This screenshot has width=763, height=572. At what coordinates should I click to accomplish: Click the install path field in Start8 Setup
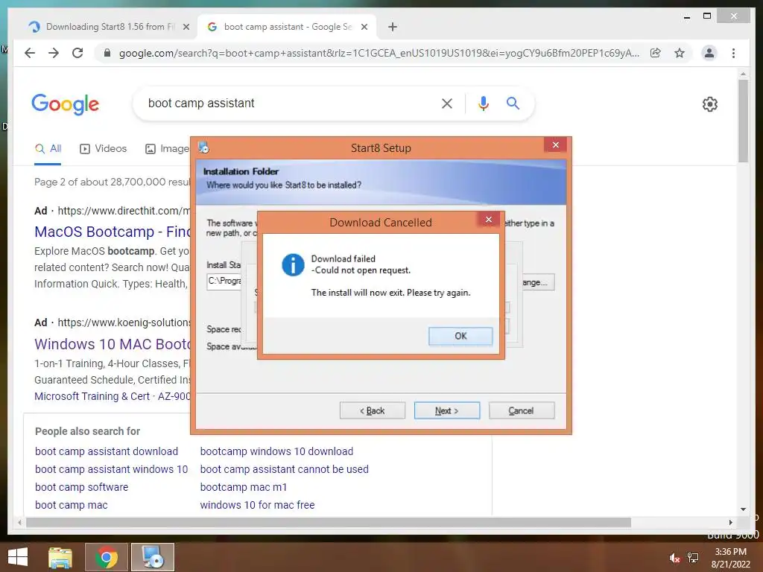point(224,282)
